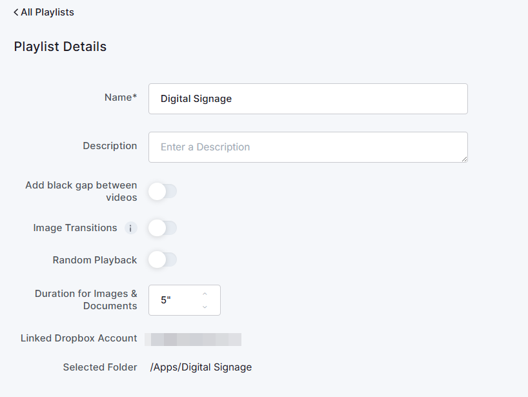Click the Linked Dropbox Account label
Viewport: 528px width, 397px height.
78,338
